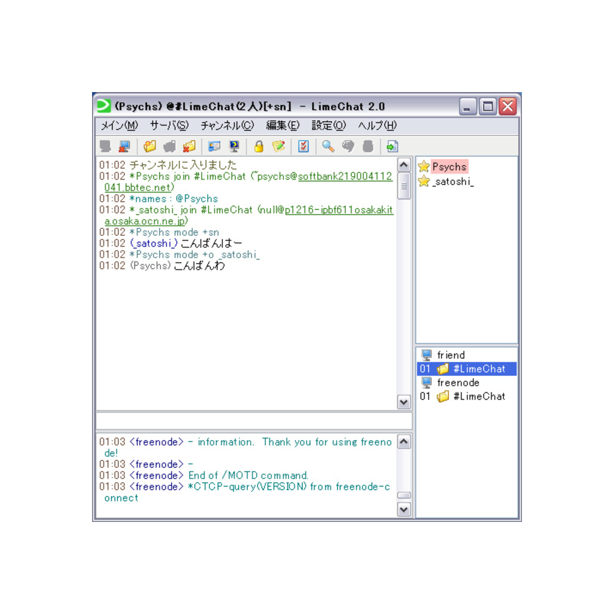Click the monitor icon beside freenode server
The width and height of the screenshot is (614, 614).
tap(426, 382)
